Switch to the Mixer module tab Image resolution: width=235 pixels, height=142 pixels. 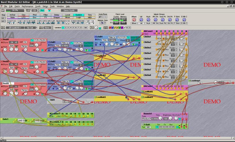[68, 18]
